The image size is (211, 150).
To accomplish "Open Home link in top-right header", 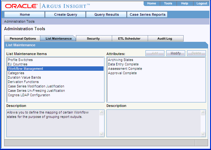I will click(151, 3).
